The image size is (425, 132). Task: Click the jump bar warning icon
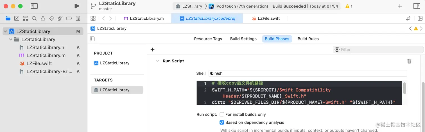pos(416,28)
